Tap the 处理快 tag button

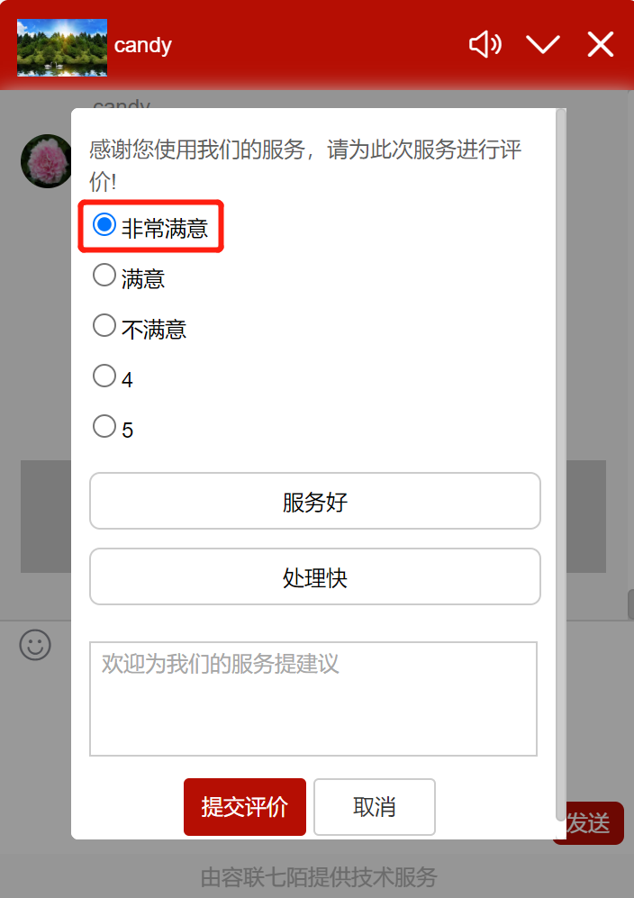point(314,577)
